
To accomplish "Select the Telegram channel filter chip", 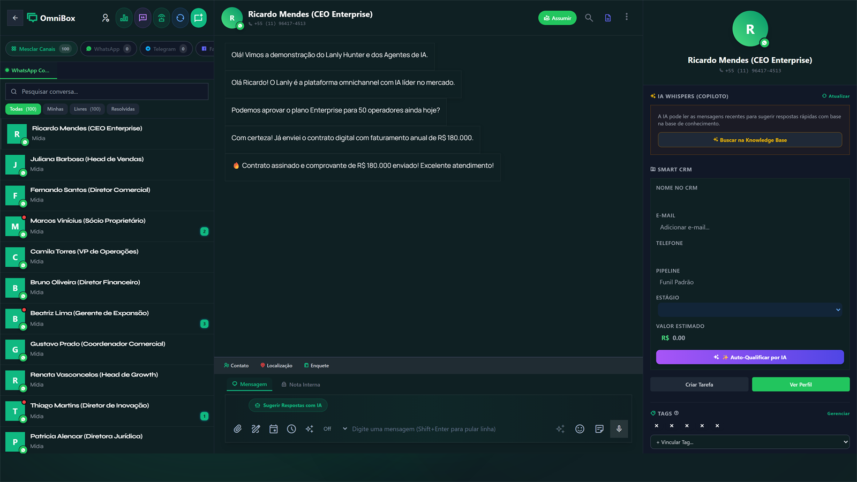I will click(166, 49).
